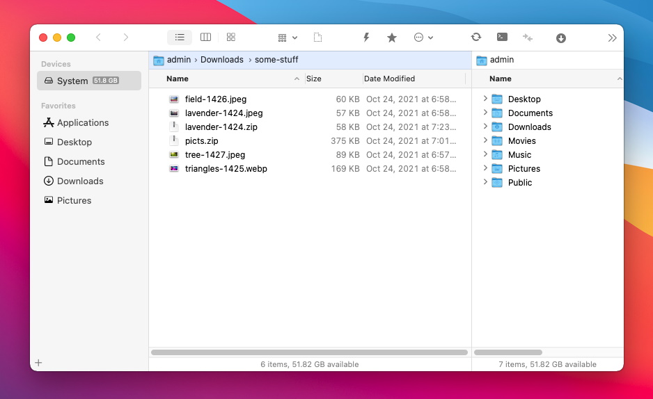Click the triangles-1425.webp thumbnail icon
The height and width of the screenshot is (399, 653).
click(x=174, y=169)
